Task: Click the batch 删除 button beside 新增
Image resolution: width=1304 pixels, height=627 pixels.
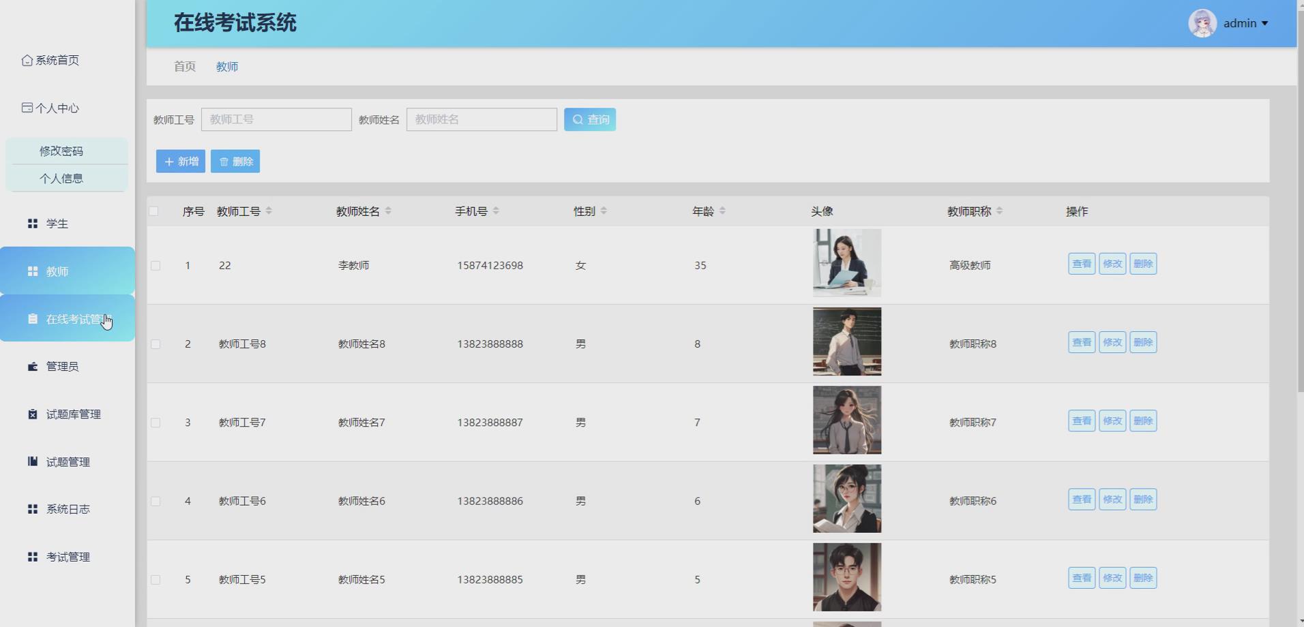Action: point(235,162)
